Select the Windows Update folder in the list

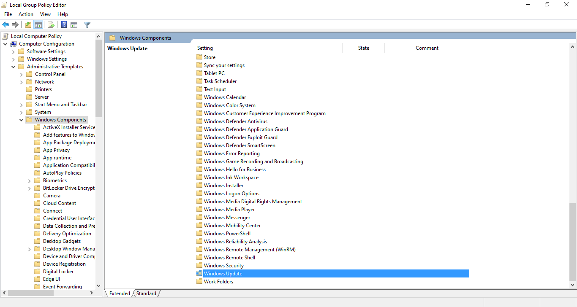pyautogui.click(x=333, y=274)
